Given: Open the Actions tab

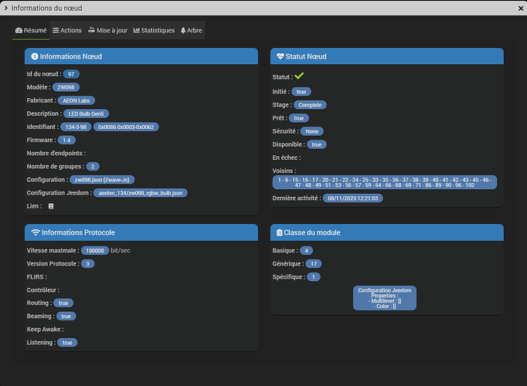Looking at the screenshot, I should pyautogui.click(x=66, y=30).
